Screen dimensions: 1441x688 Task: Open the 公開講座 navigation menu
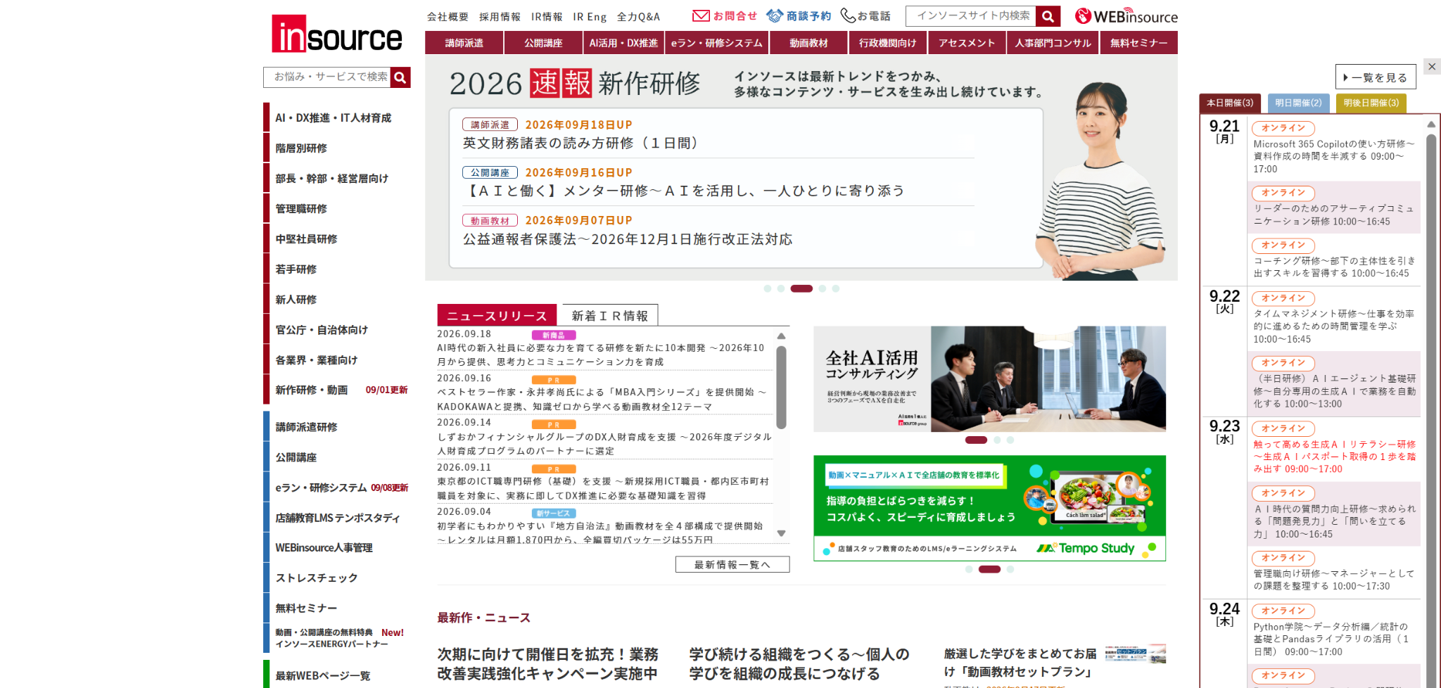coord(543,43)
